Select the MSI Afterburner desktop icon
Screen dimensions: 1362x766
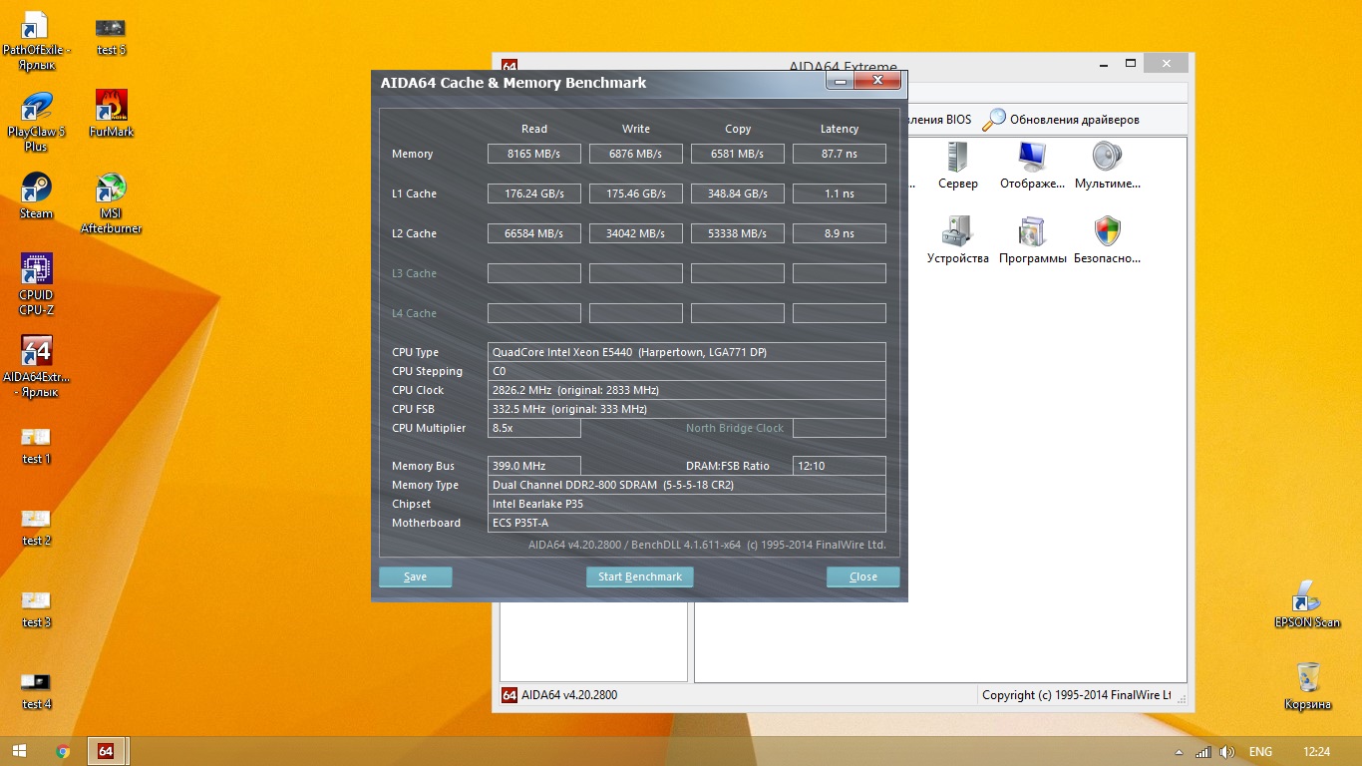coord(111,203)
